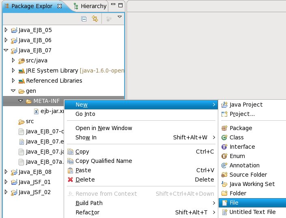Choose File in the New submenu
The height and width of the screenshot is (218, 286).
coord(252,203)
